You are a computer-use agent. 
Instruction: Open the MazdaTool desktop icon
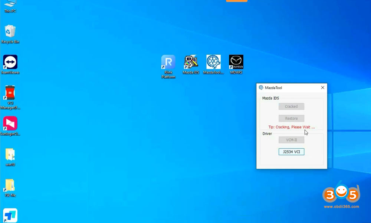coord(213,64)
